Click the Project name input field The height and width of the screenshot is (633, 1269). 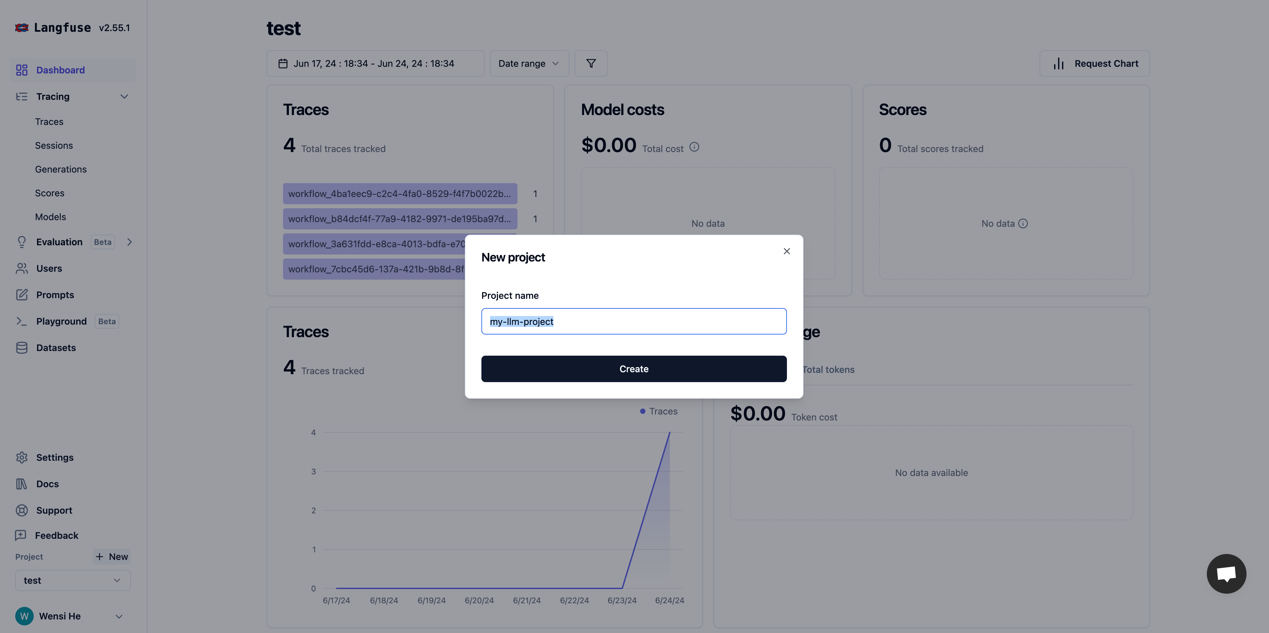click(634, 322)
